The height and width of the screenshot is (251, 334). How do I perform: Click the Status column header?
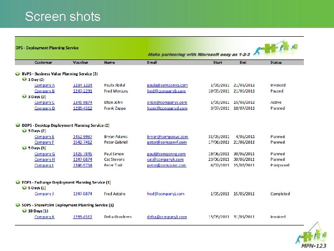276,62
